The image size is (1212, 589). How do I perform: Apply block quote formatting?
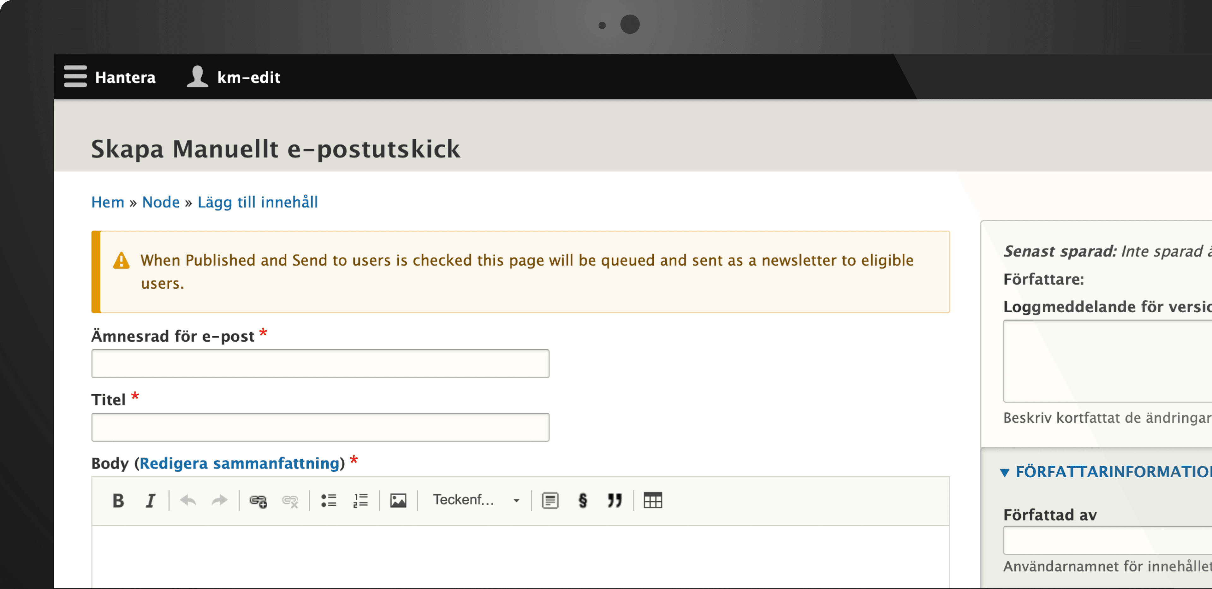pos(615,501)
